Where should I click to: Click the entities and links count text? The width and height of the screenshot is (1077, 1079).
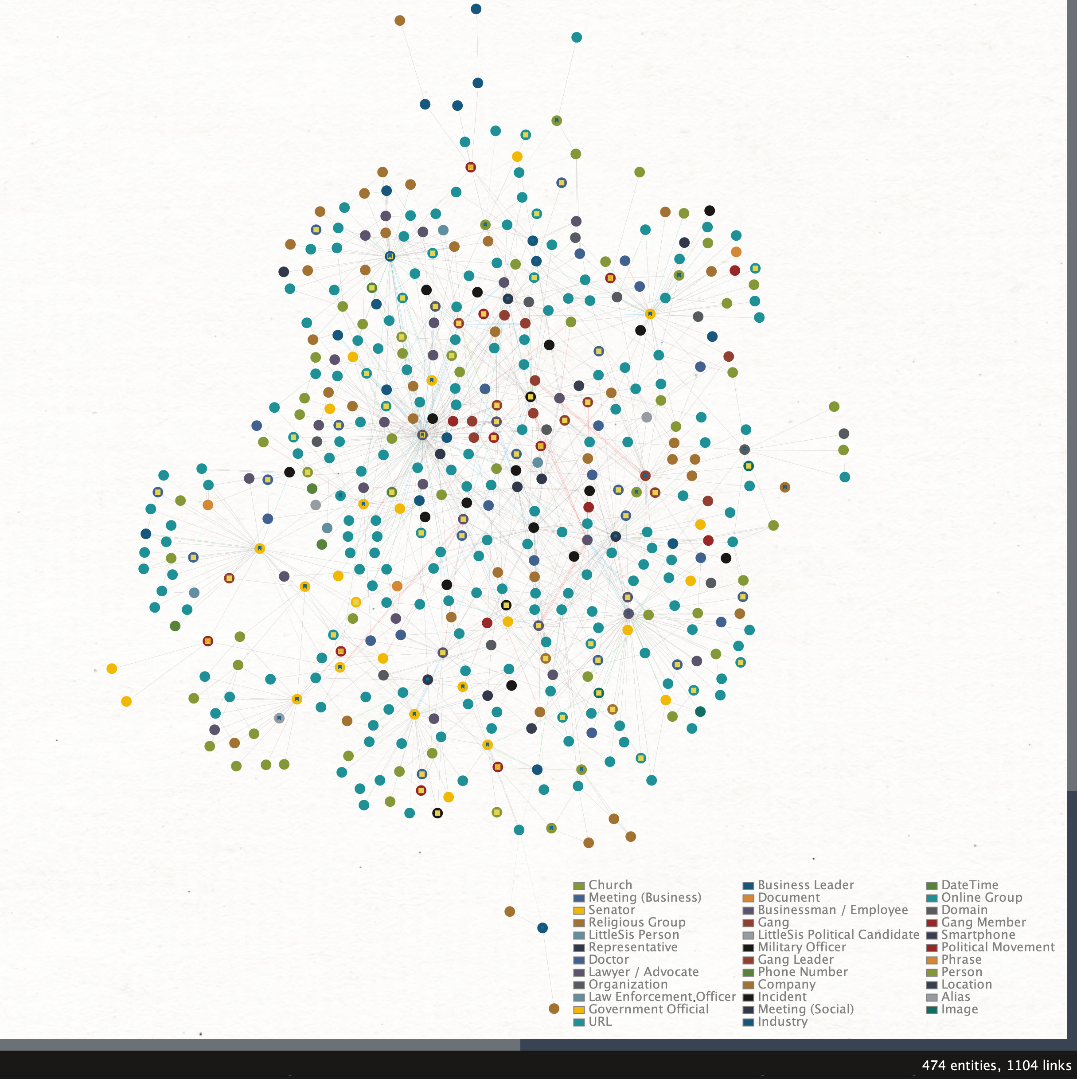(996, 1066)
